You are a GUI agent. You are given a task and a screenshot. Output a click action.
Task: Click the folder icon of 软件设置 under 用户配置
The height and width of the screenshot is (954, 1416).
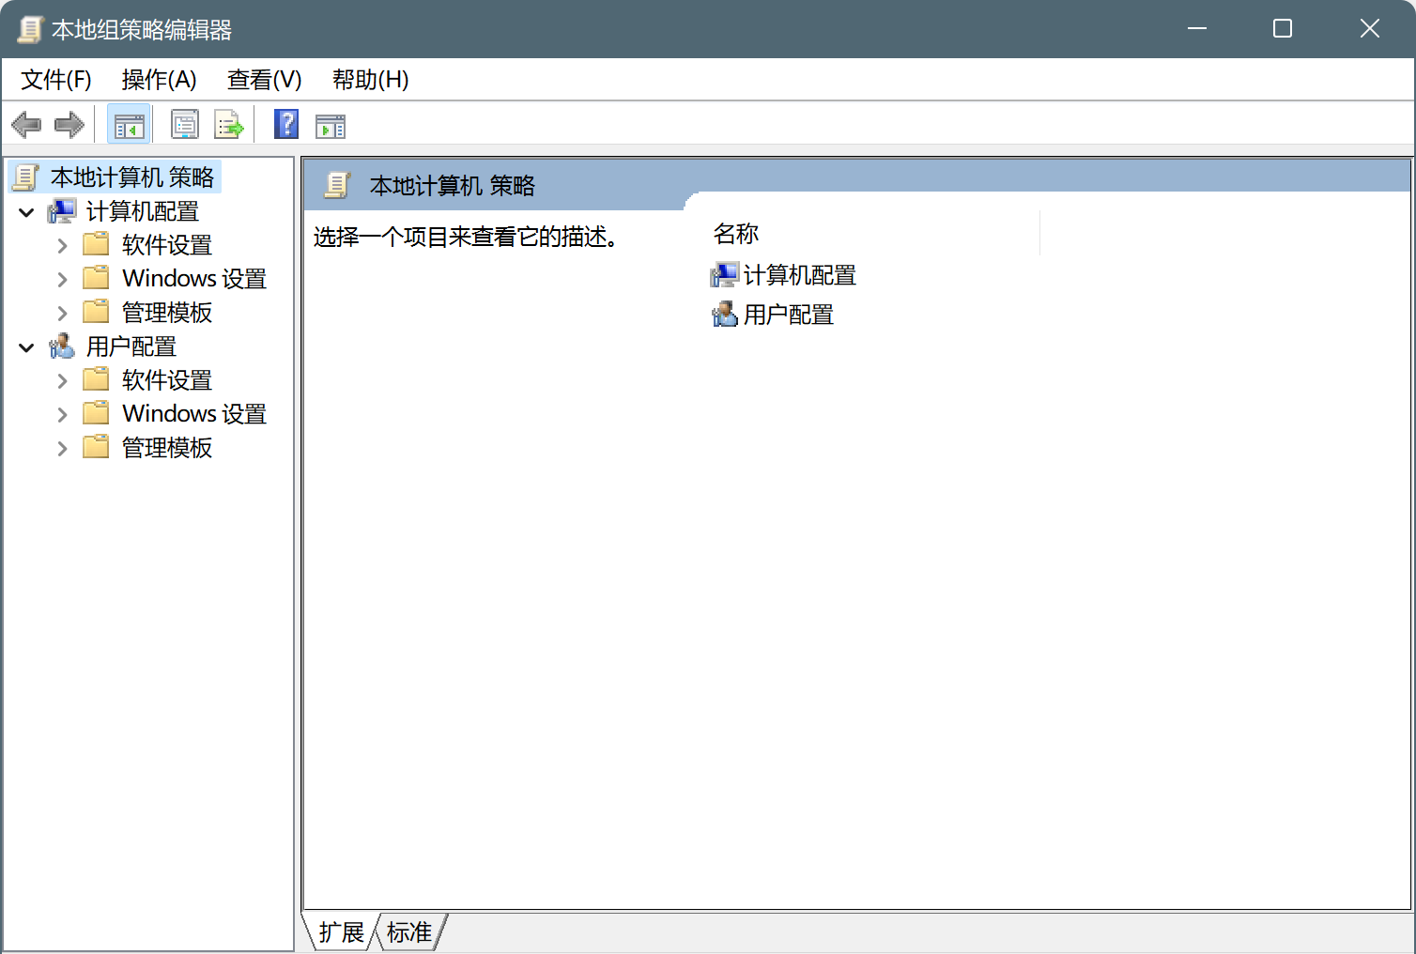pyautogui.click(x=96, y=379)
